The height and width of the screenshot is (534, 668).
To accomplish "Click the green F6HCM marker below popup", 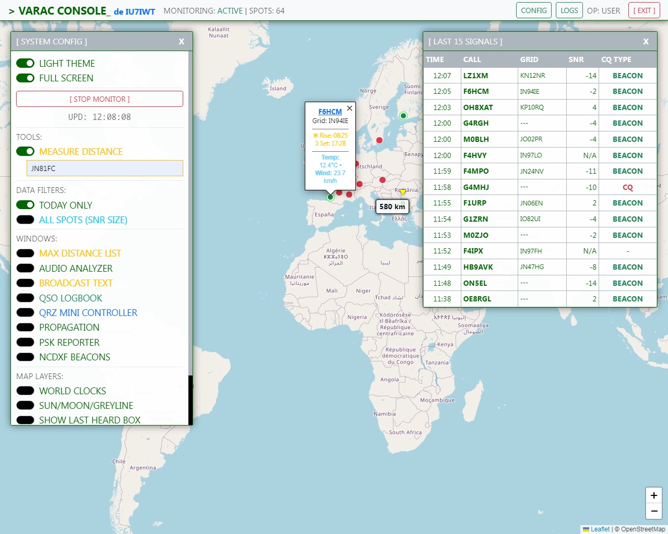I will 330,197.
